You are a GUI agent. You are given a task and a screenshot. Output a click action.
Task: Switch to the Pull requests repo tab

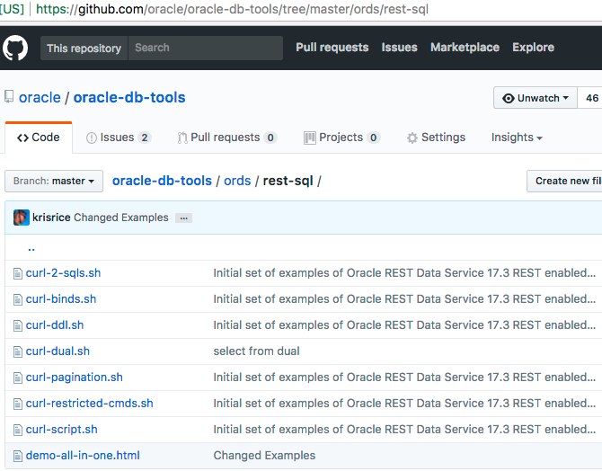pos(227,138)
